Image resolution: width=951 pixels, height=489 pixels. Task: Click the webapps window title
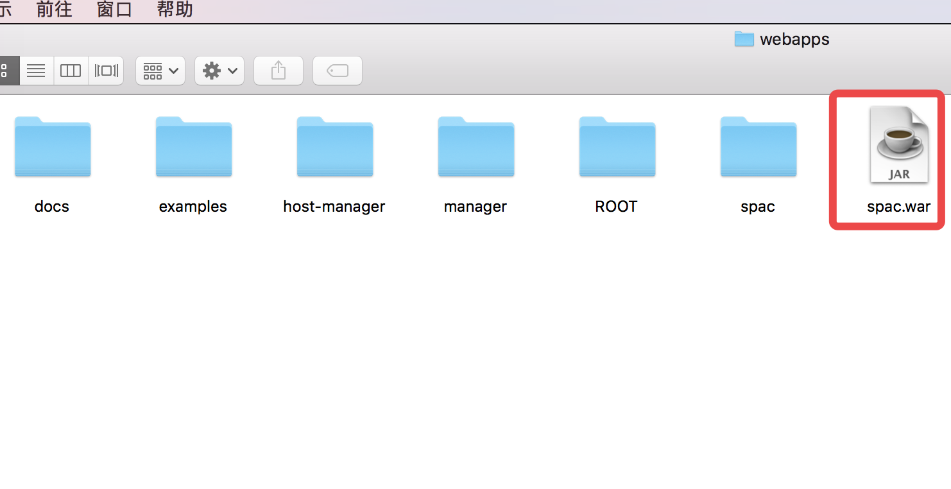(794, 39)
